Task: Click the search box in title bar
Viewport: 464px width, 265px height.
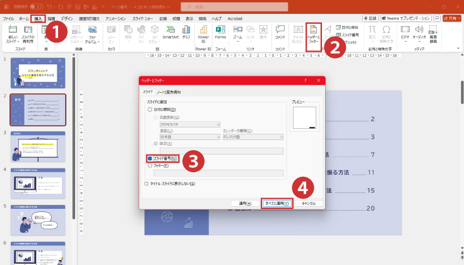Action: [234, 6]
